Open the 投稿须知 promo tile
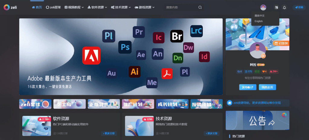 pyautogui.click(x=206, y=104)
